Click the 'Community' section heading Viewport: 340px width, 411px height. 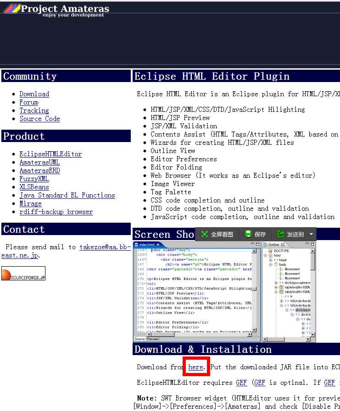pyautogui.click(x=30, y=76)
